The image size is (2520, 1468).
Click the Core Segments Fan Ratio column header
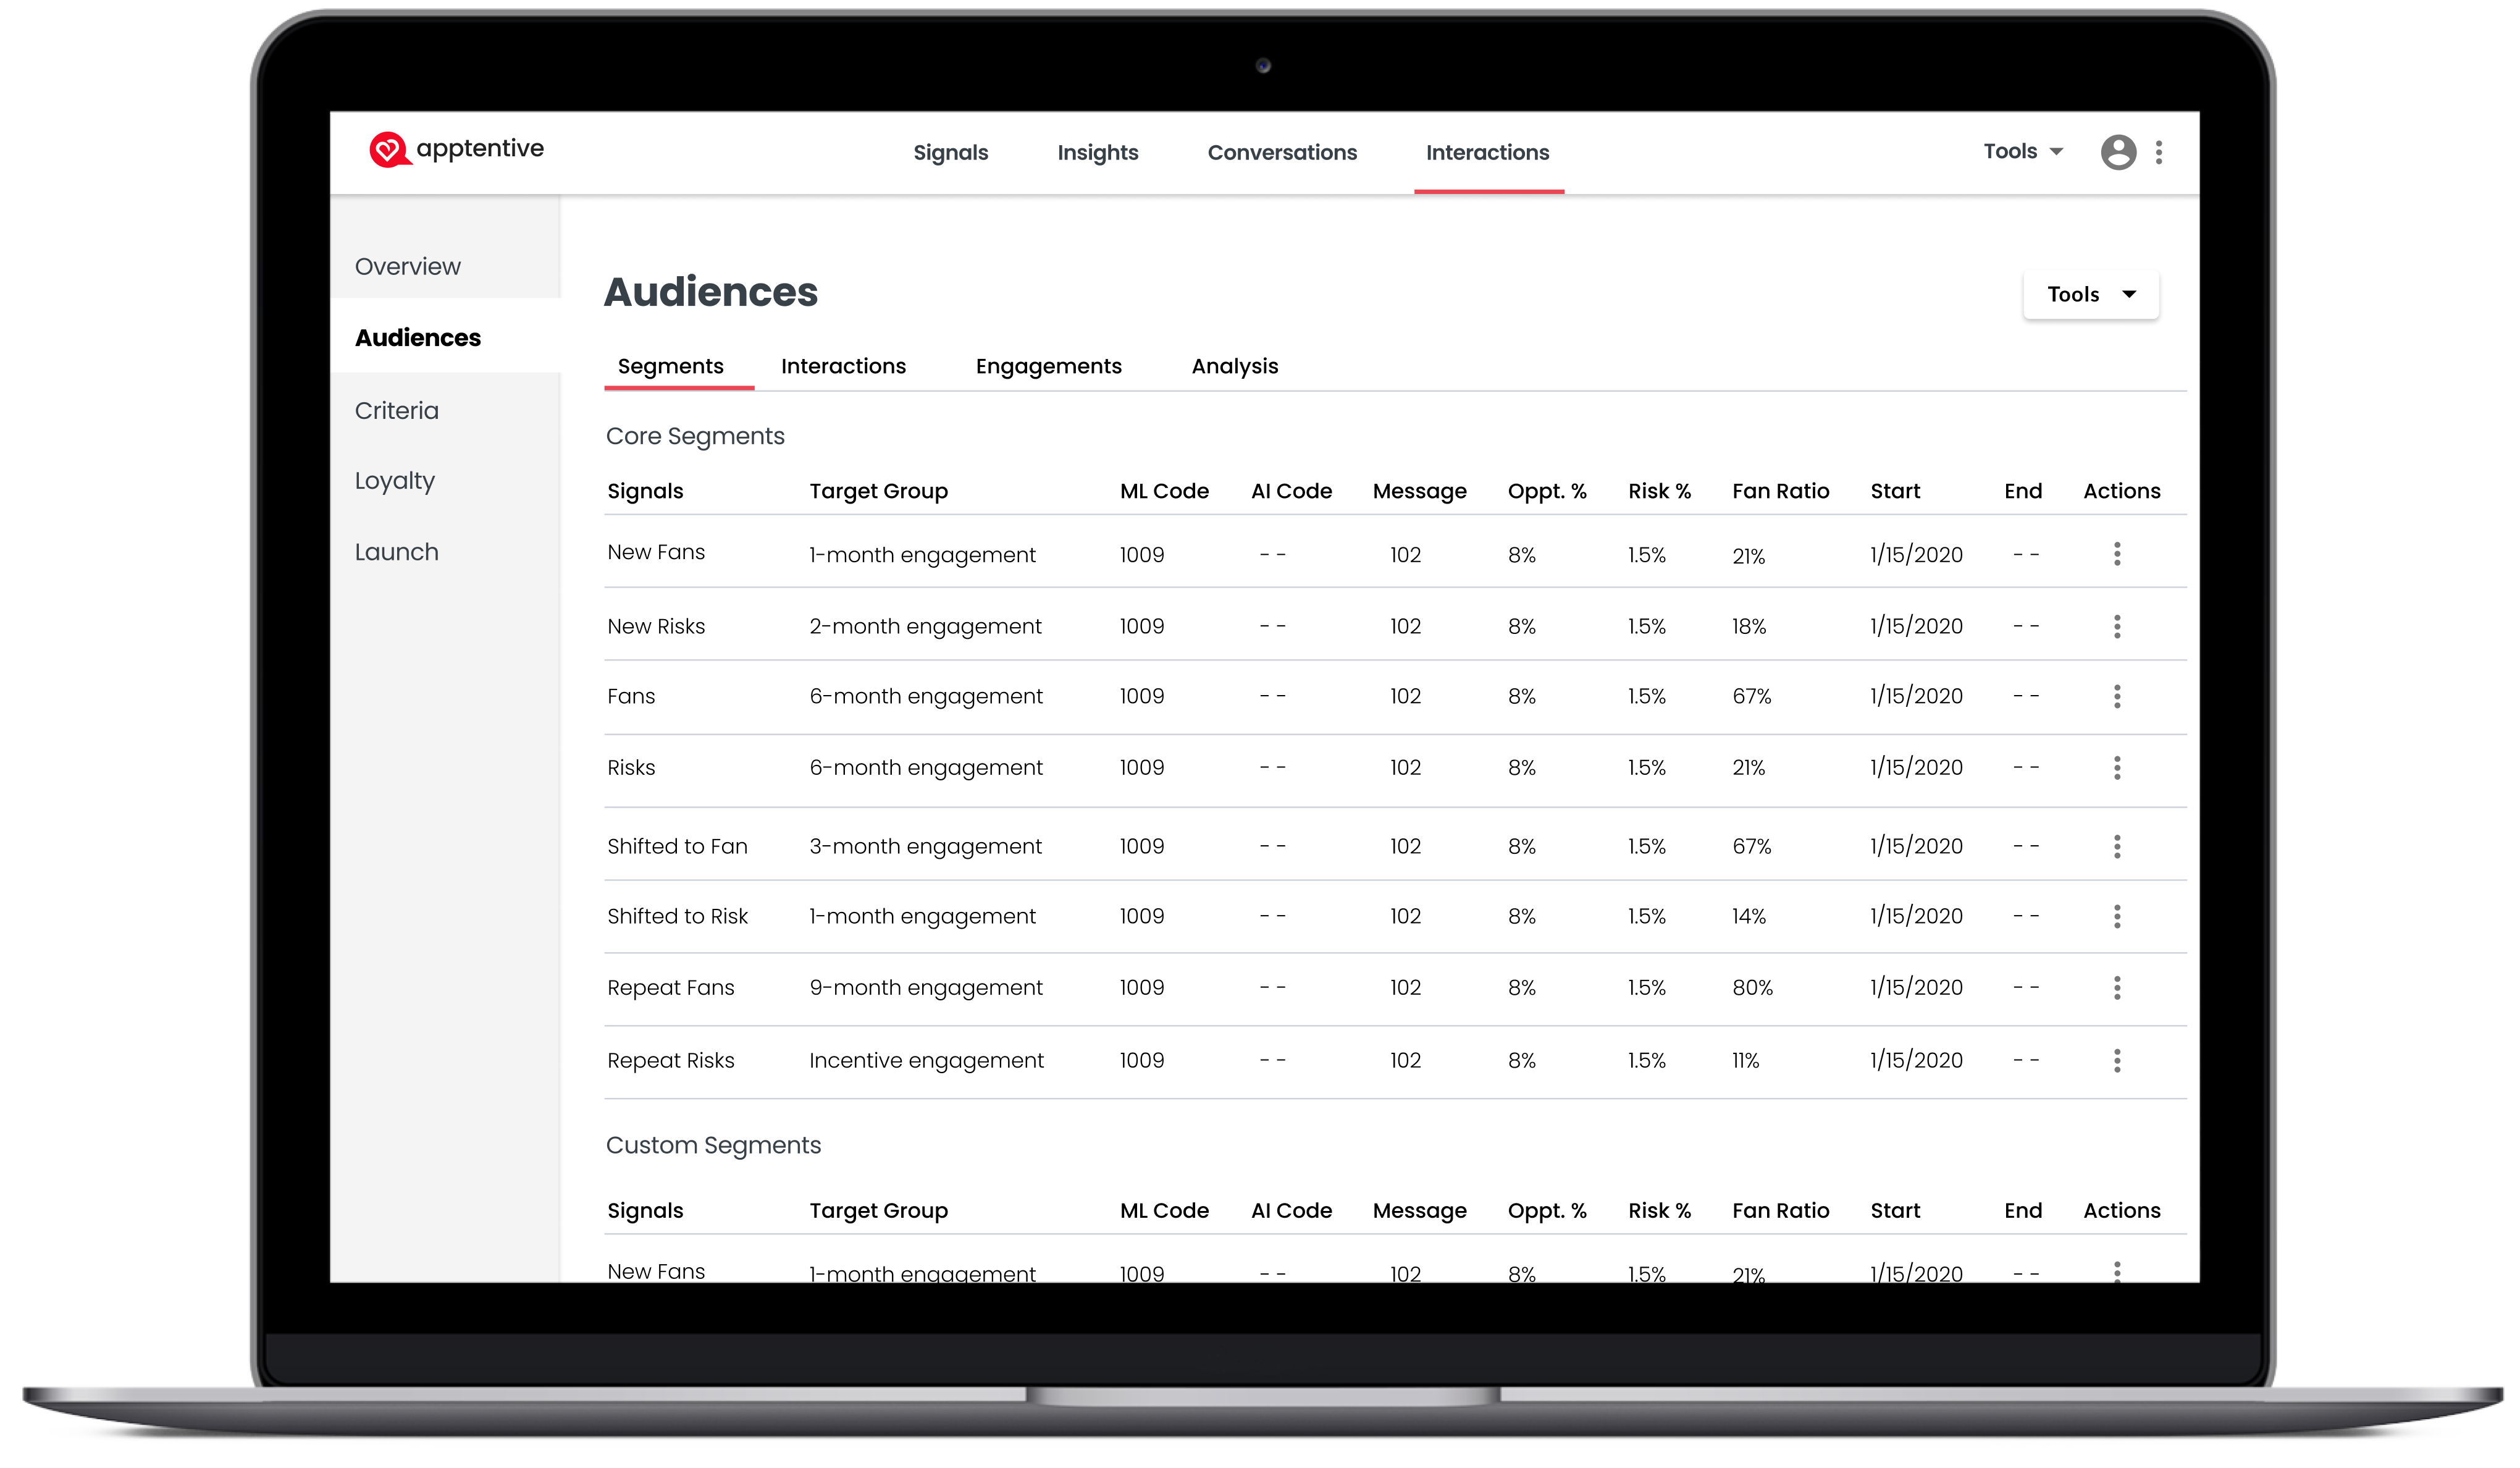(x=1780, y=491)
